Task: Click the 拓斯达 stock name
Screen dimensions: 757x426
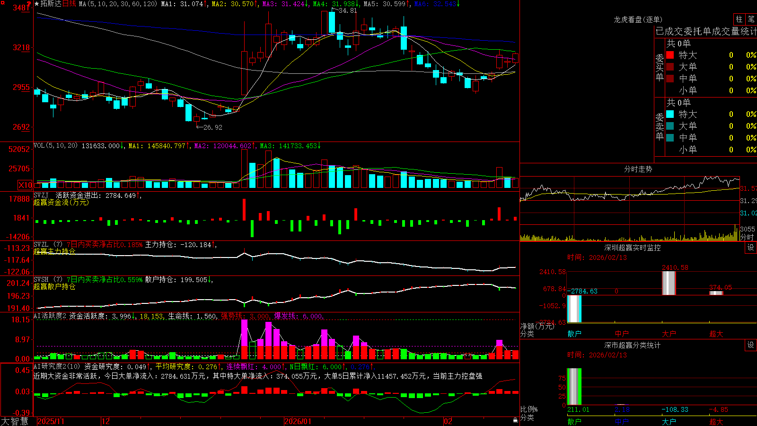Action: 51,4
